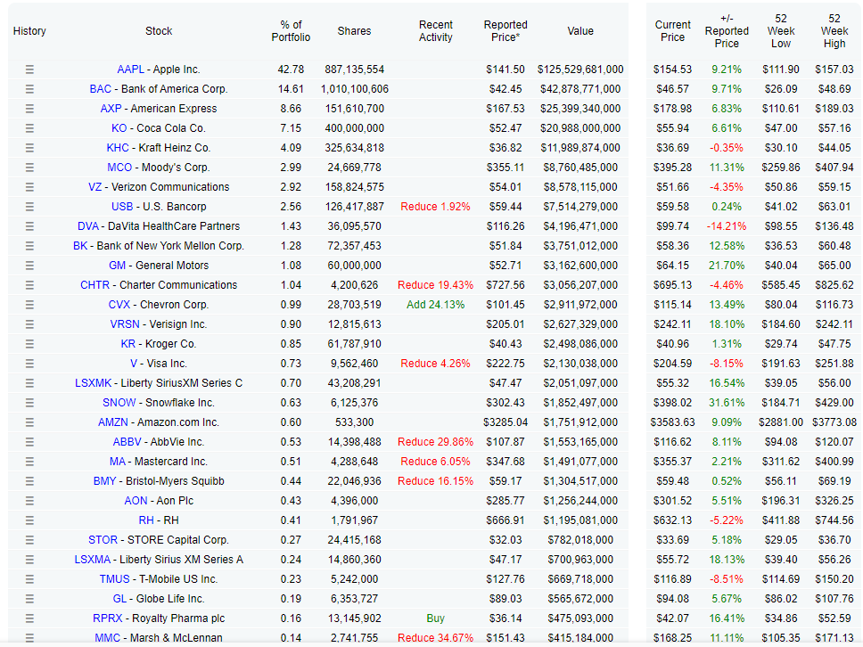Follow the KHC ticker link
Screen dimensions: 863x647
(118, 148)
